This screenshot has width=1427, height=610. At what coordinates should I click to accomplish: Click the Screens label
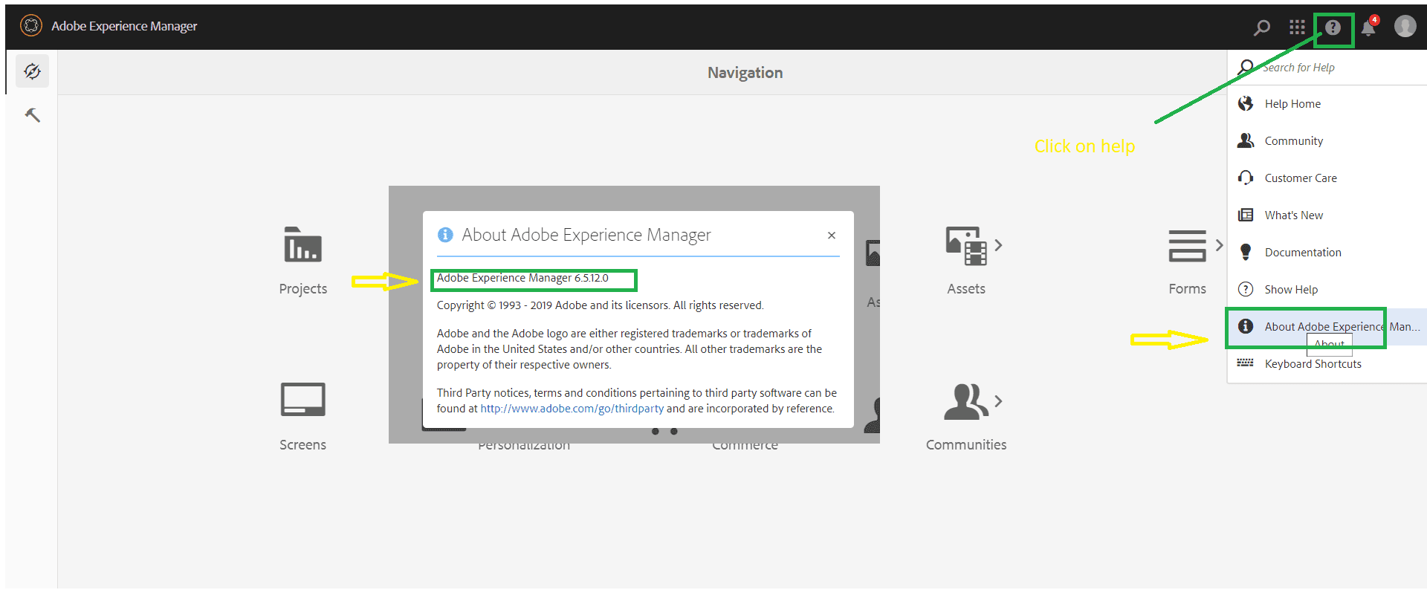302,445
